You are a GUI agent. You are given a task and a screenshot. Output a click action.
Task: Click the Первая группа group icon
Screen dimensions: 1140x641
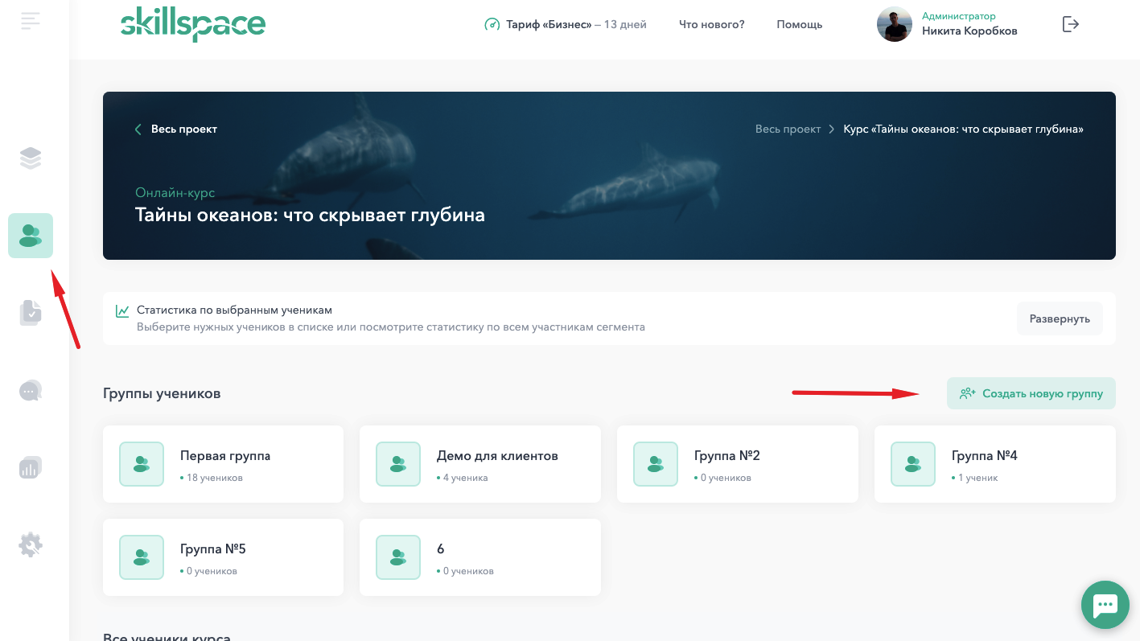pyautogui.click(x=142, y=464)
